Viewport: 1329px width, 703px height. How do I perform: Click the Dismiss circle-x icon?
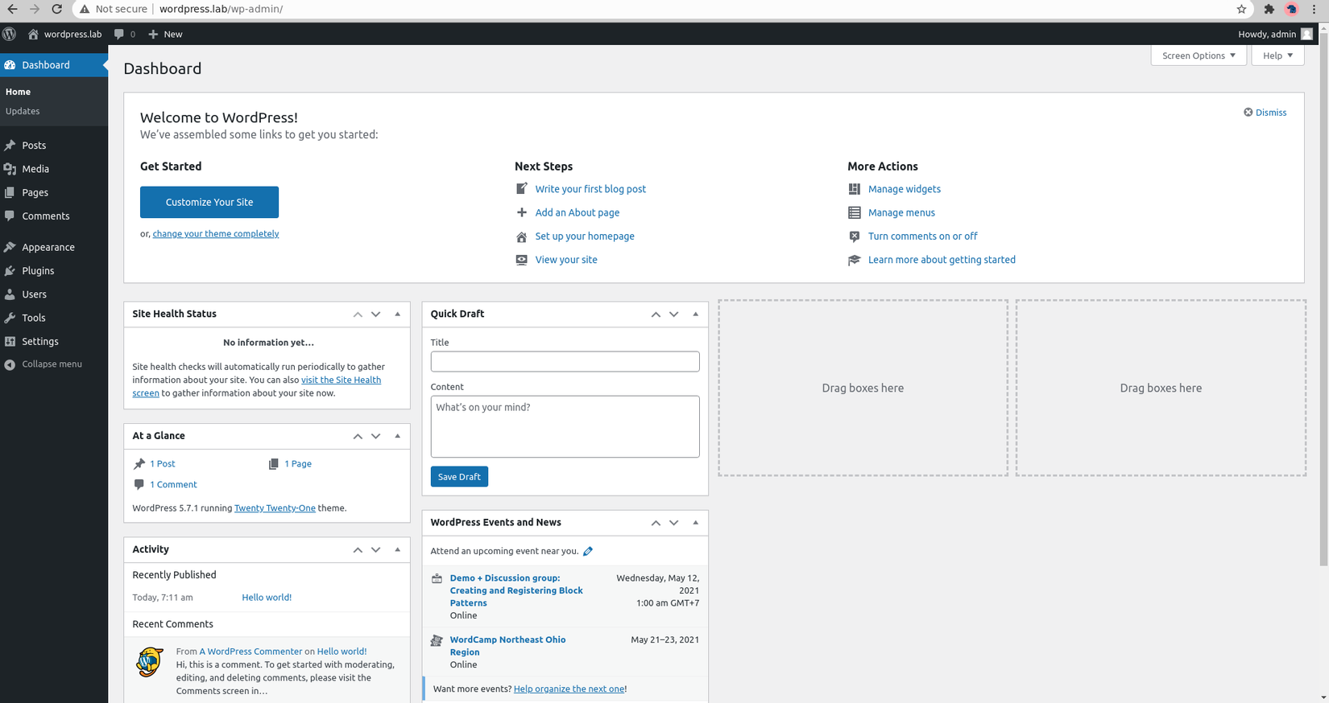tap(1248, 112)
